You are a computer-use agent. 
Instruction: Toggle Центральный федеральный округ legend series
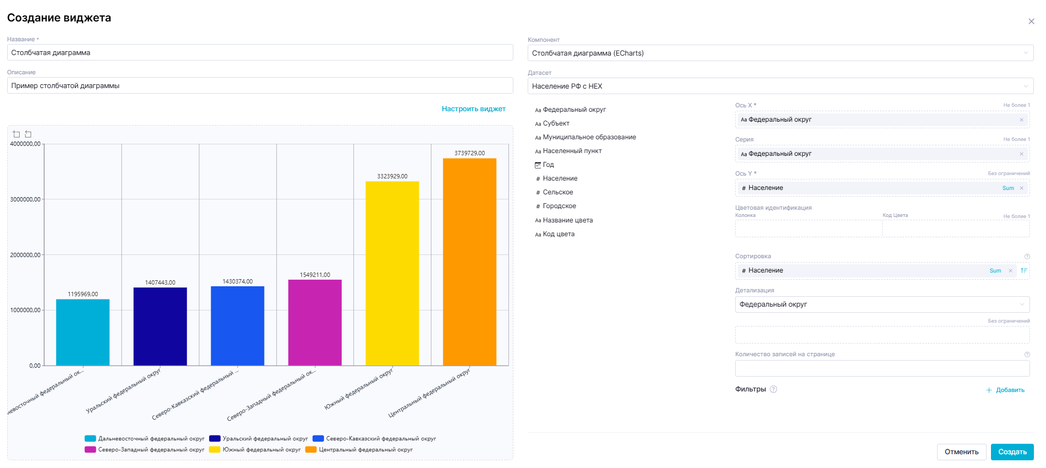[x=365, y=450]
